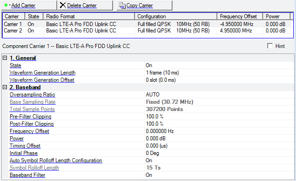Viewport: 296px width, 181px height.
Task: Click the 1 frame (10 ms) value
Action: (x=162, y=73)
